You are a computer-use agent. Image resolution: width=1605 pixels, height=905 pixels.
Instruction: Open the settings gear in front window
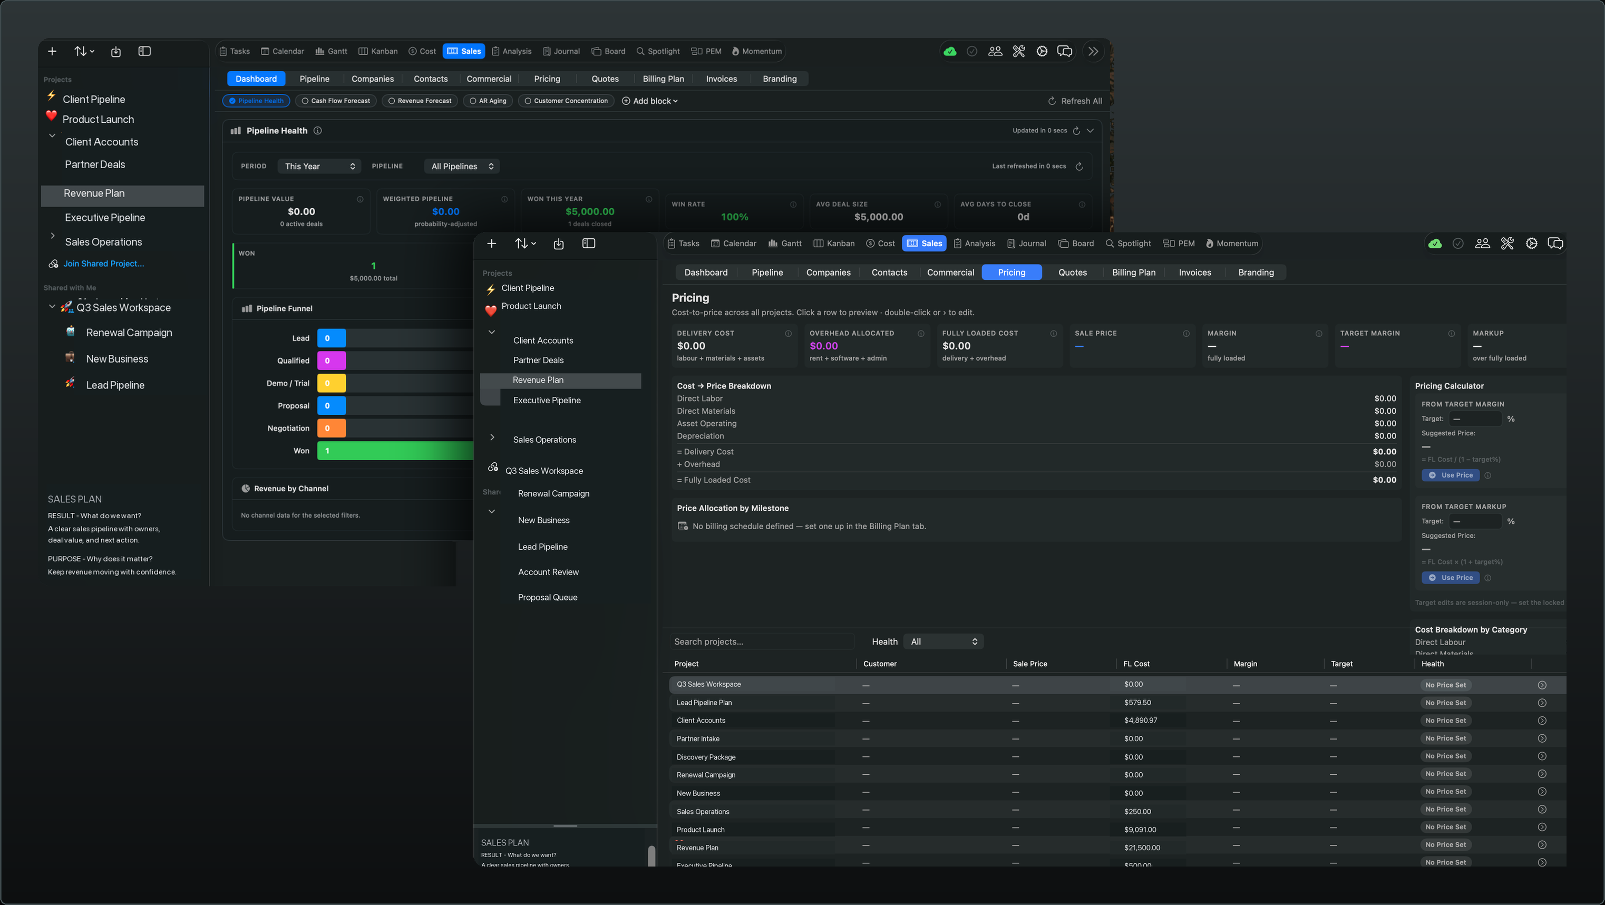(x=1532, y=244)
